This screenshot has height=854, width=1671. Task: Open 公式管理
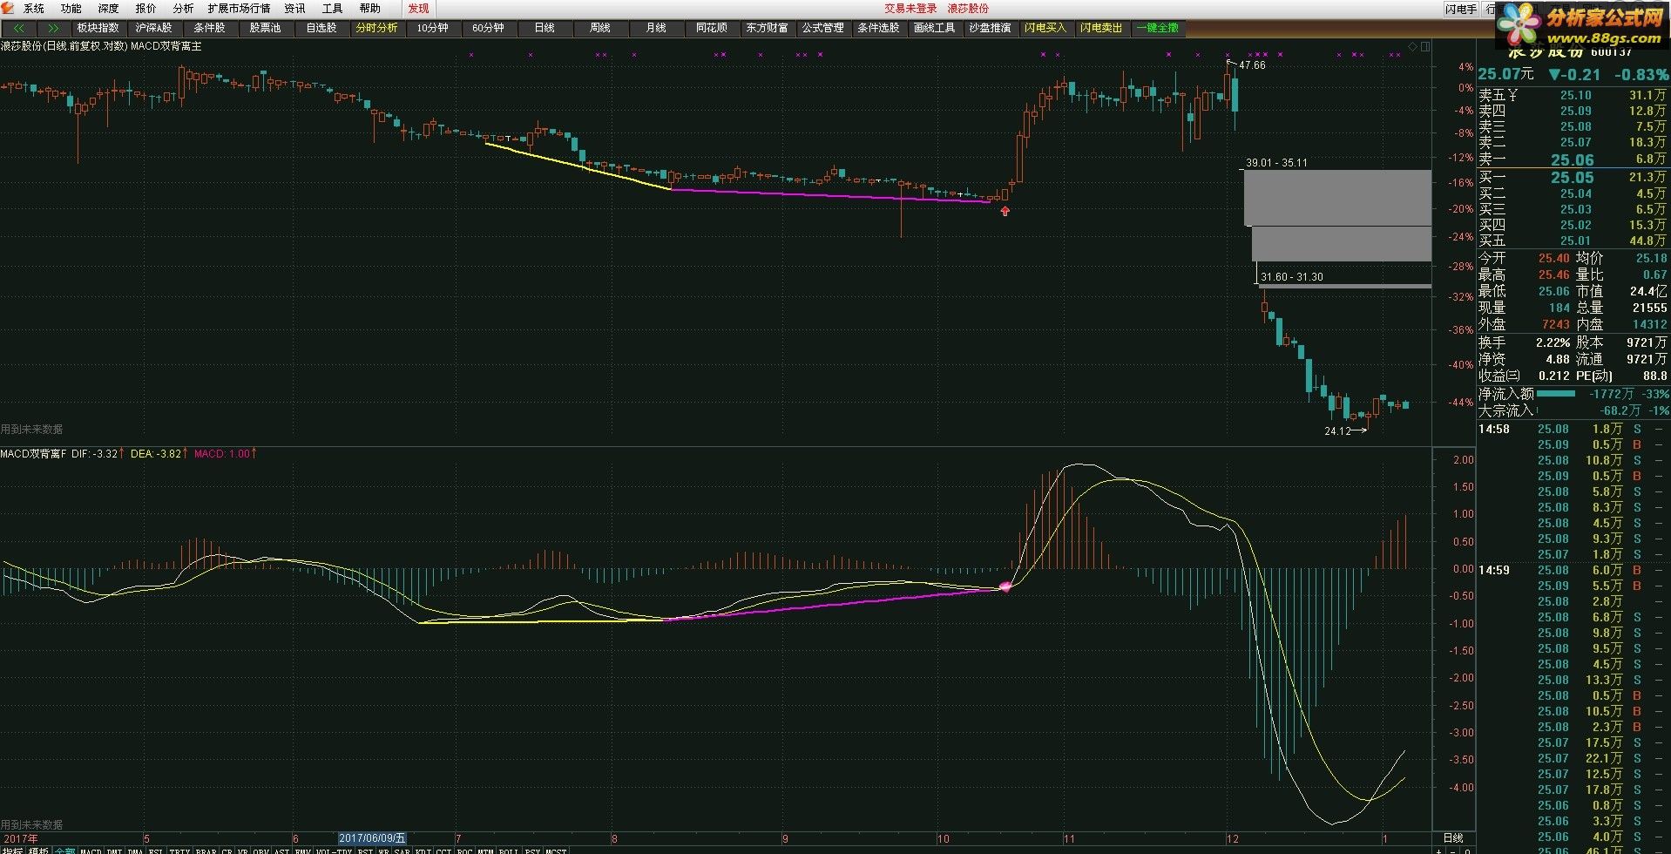[822, 28]
